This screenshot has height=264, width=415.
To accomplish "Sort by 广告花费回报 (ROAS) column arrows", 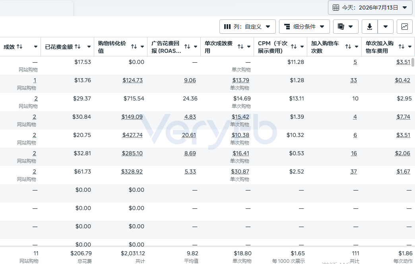I will [187, 46].
